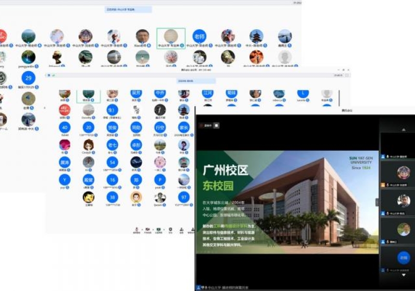Click the share screen button in bottom toolbar

(x=159, y=230)
